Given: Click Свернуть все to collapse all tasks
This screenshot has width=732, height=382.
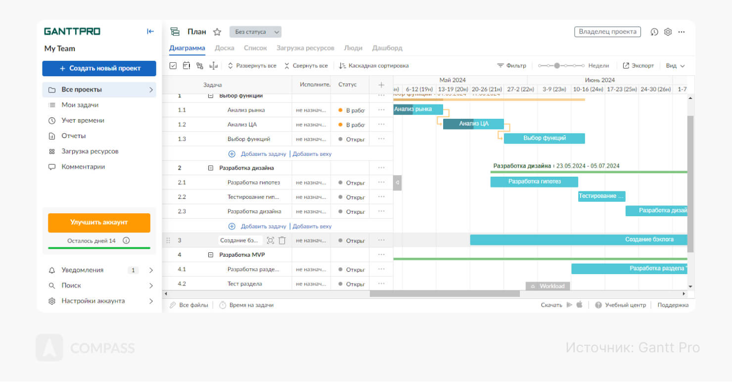Looking at the screenshot, I should [306, 66].
